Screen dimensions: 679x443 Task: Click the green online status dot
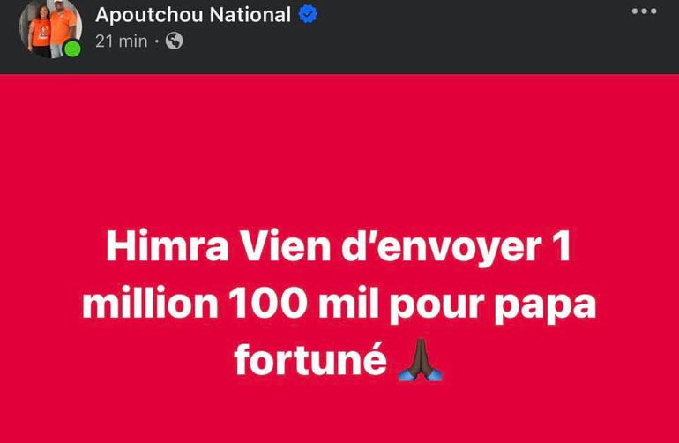point(72,49)
